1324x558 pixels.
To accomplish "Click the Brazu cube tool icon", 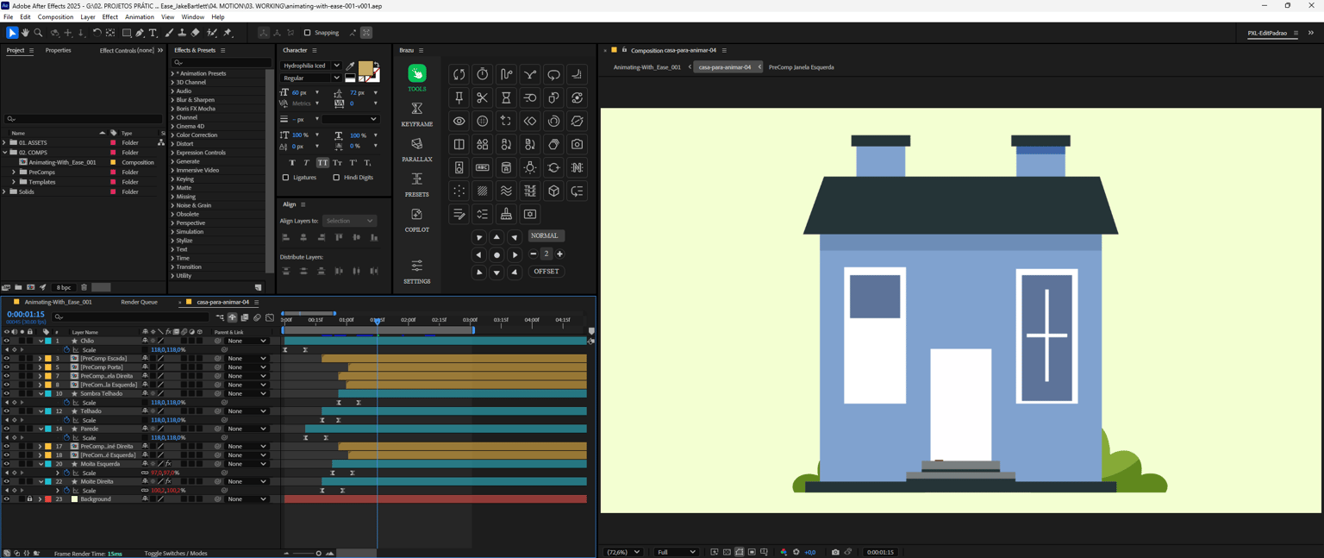I will coord(553,191).
